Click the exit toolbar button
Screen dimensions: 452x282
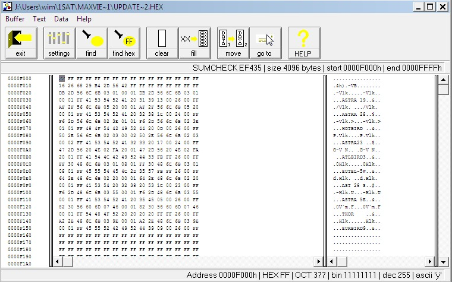click(x=21, y=43)
